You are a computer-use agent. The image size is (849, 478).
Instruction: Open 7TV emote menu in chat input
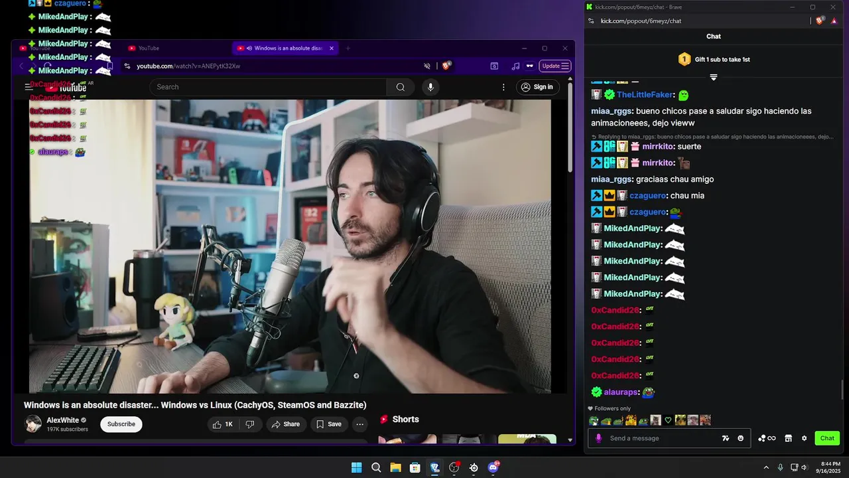point(726,438)
